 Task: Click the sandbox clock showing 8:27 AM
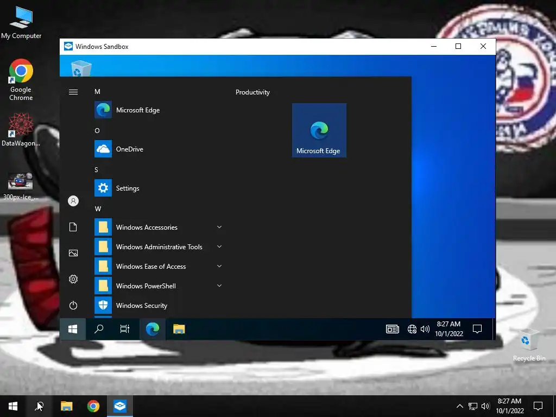[449, 328]
